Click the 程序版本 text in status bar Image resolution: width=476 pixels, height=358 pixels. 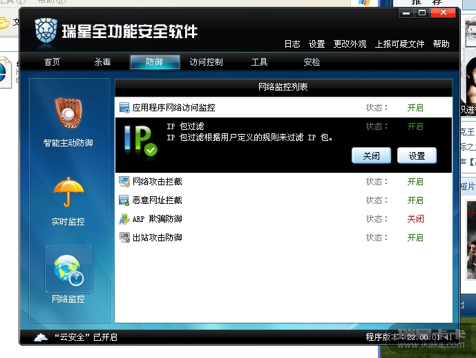pos(409,337)
